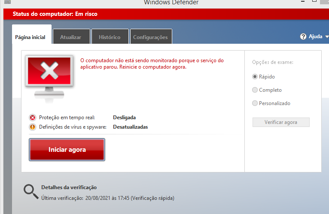Open the Atualizar tab
This screenshot has width=329, height=214.
click(72, 36)
